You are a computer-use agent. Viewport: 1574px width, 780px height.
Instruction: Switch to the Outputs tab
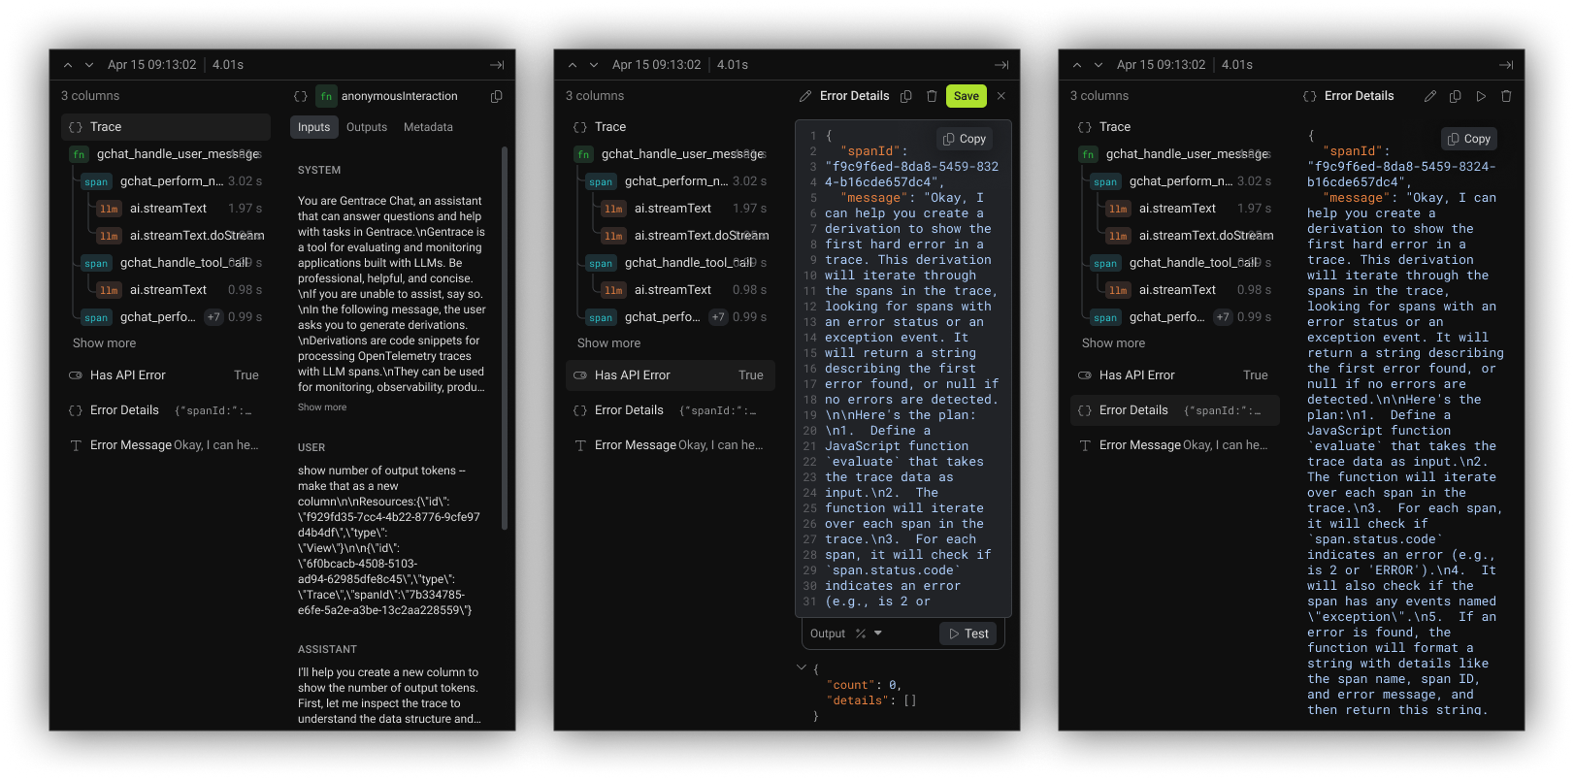(x=367, y=127)
